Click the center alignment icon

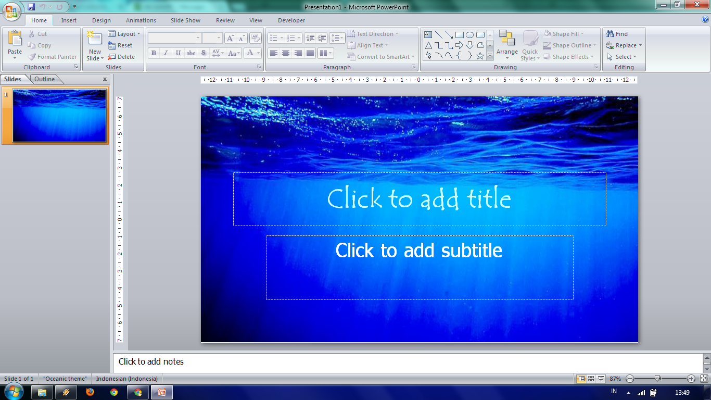click(x=286, y=53)
